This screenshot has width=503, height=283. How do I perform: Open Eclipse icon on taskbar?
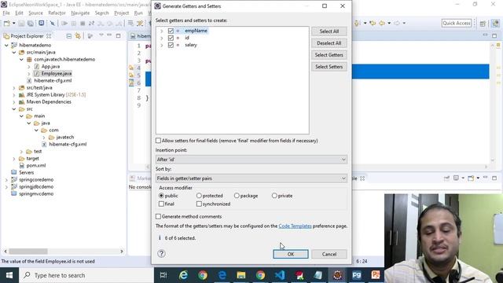click(x=337, y=275)
